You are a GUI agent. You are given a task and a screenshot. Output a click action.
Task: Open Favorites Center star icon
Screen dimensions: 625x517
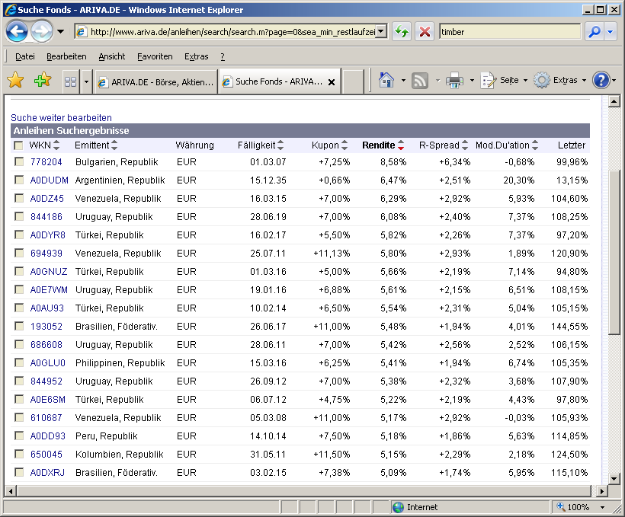tap(15, 80)
